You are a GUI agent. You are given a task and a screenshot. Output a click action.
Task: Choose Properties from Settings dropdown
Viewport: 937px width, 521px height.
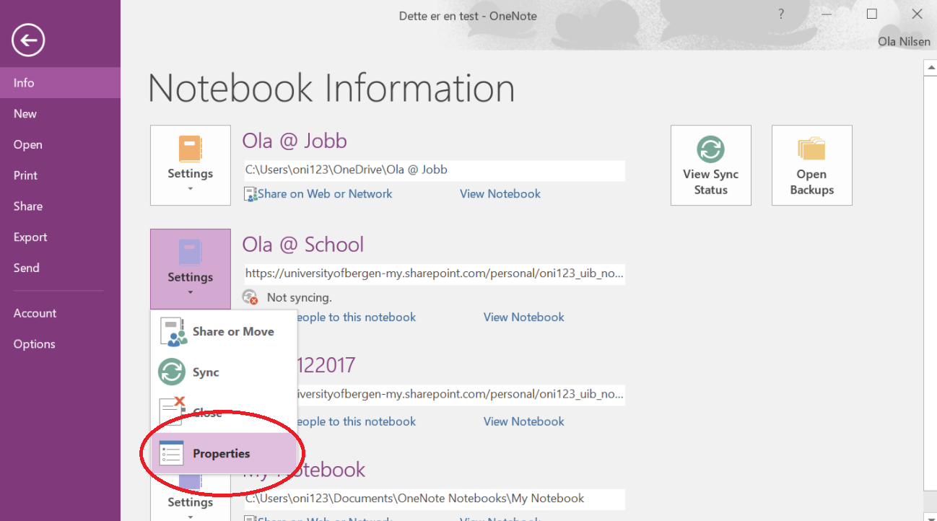coord(221,454)
